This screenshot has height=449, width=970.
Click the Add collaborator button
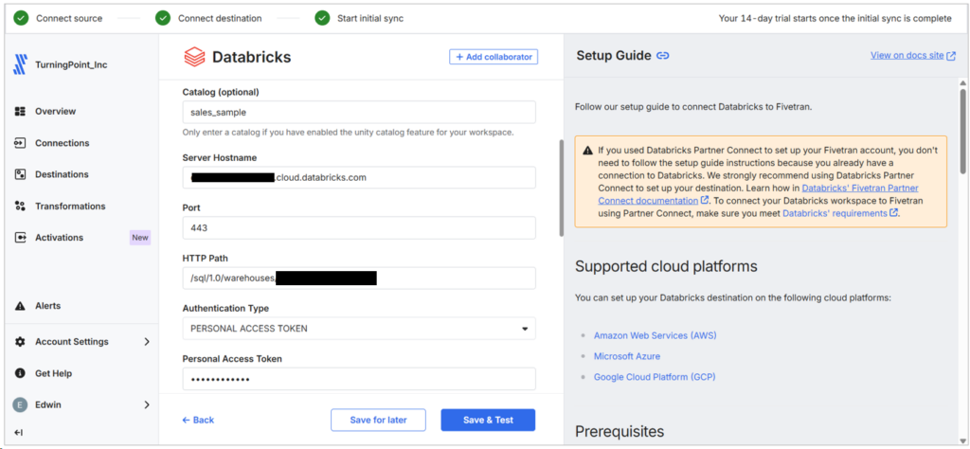[494, 57]
